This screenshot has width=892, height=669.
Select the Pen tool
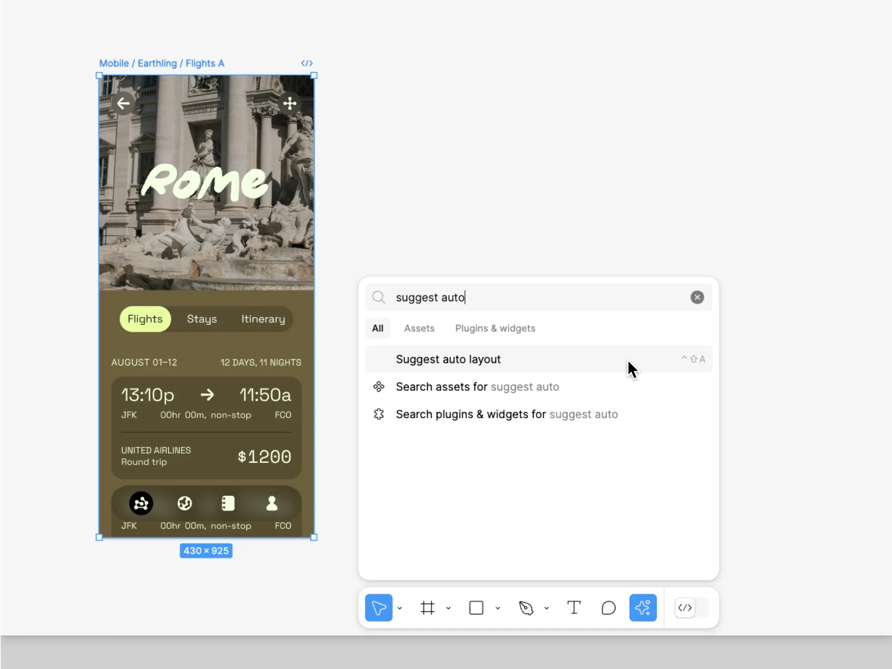tap(526, 607)
